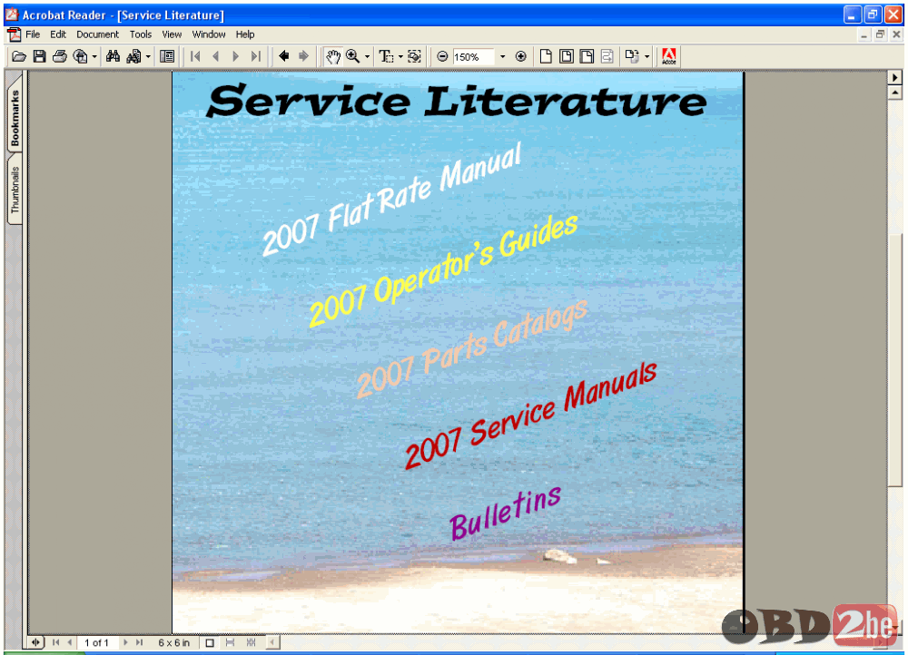Open the Bookmarks side tab

[15, 117]
